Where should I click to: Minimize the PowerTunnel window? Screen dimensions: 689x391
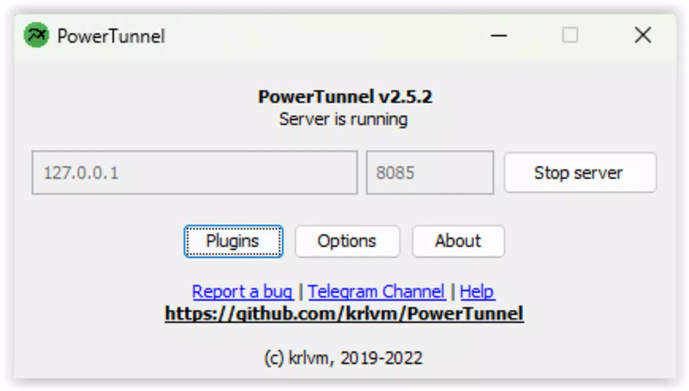pos(499,36)
